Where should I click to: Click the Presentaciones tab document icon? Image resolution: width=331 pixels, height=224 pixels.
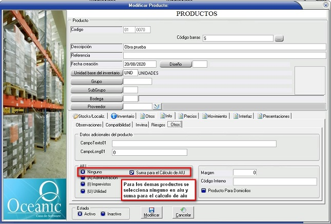point(259,116)
